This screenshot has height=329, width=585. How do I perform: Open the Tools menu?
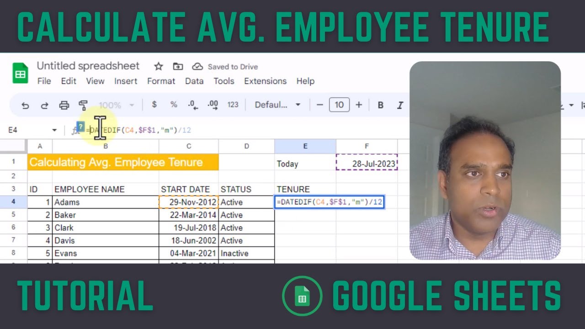[224, 81]
